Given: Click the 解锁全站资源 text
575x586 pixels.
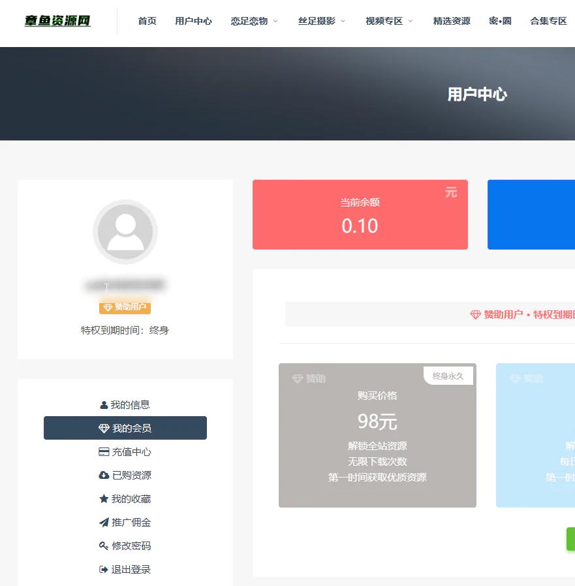Looking at the screenshot, I should [377, 446].
